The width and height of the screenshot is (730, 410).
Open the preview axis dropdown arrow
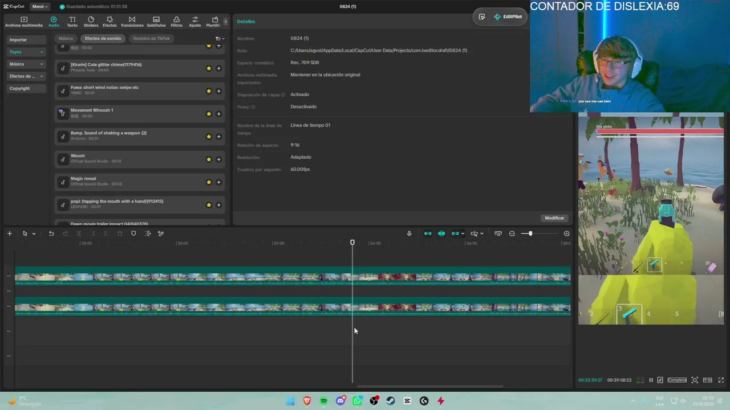click(482, 233)
